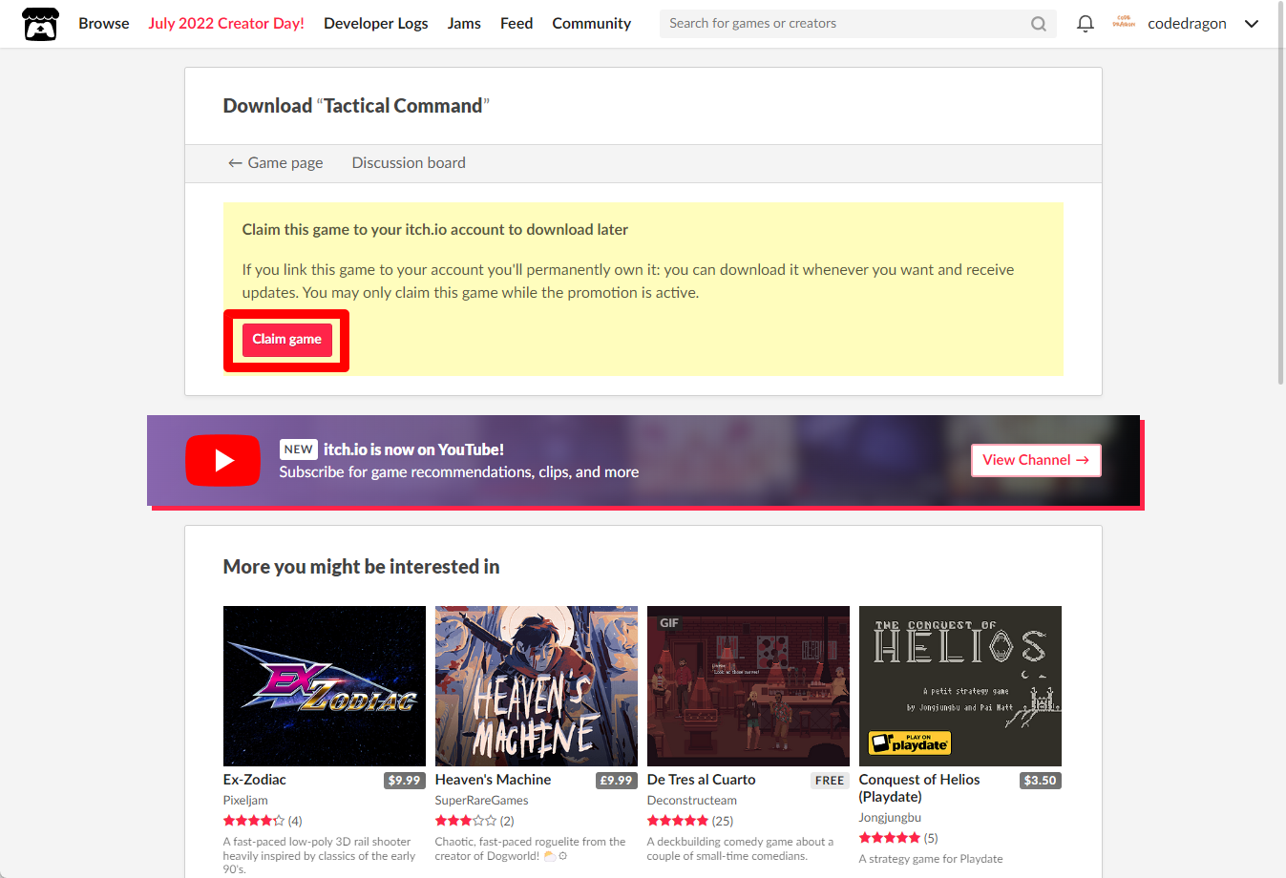Viewport: 1286px width, 878px height.
Task: Go to Developer Logs
Action: (376, 23)
